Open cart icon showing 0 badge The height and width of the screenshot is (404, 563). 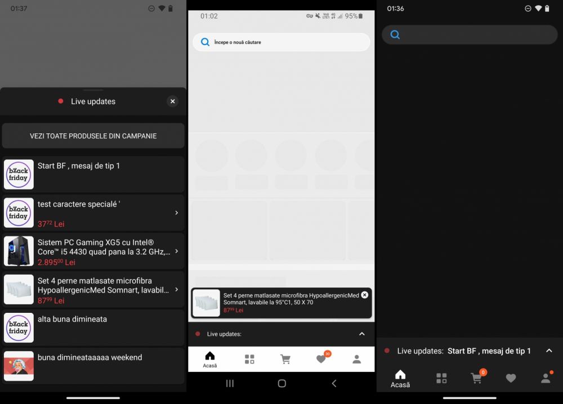476,378
